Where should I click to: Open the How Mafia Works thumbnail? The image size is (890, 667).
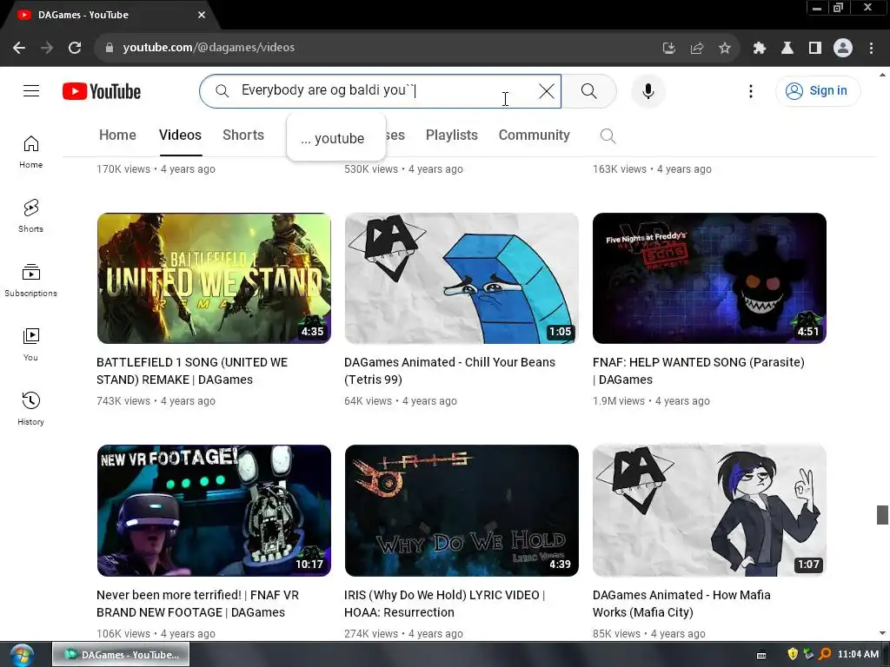[709, 511]
